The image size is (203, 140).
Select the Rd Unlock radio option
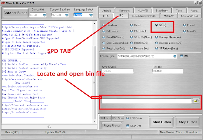pos(104,31)
